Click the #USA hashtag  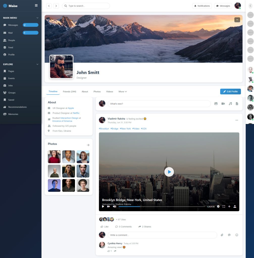(x=144, y=129)
